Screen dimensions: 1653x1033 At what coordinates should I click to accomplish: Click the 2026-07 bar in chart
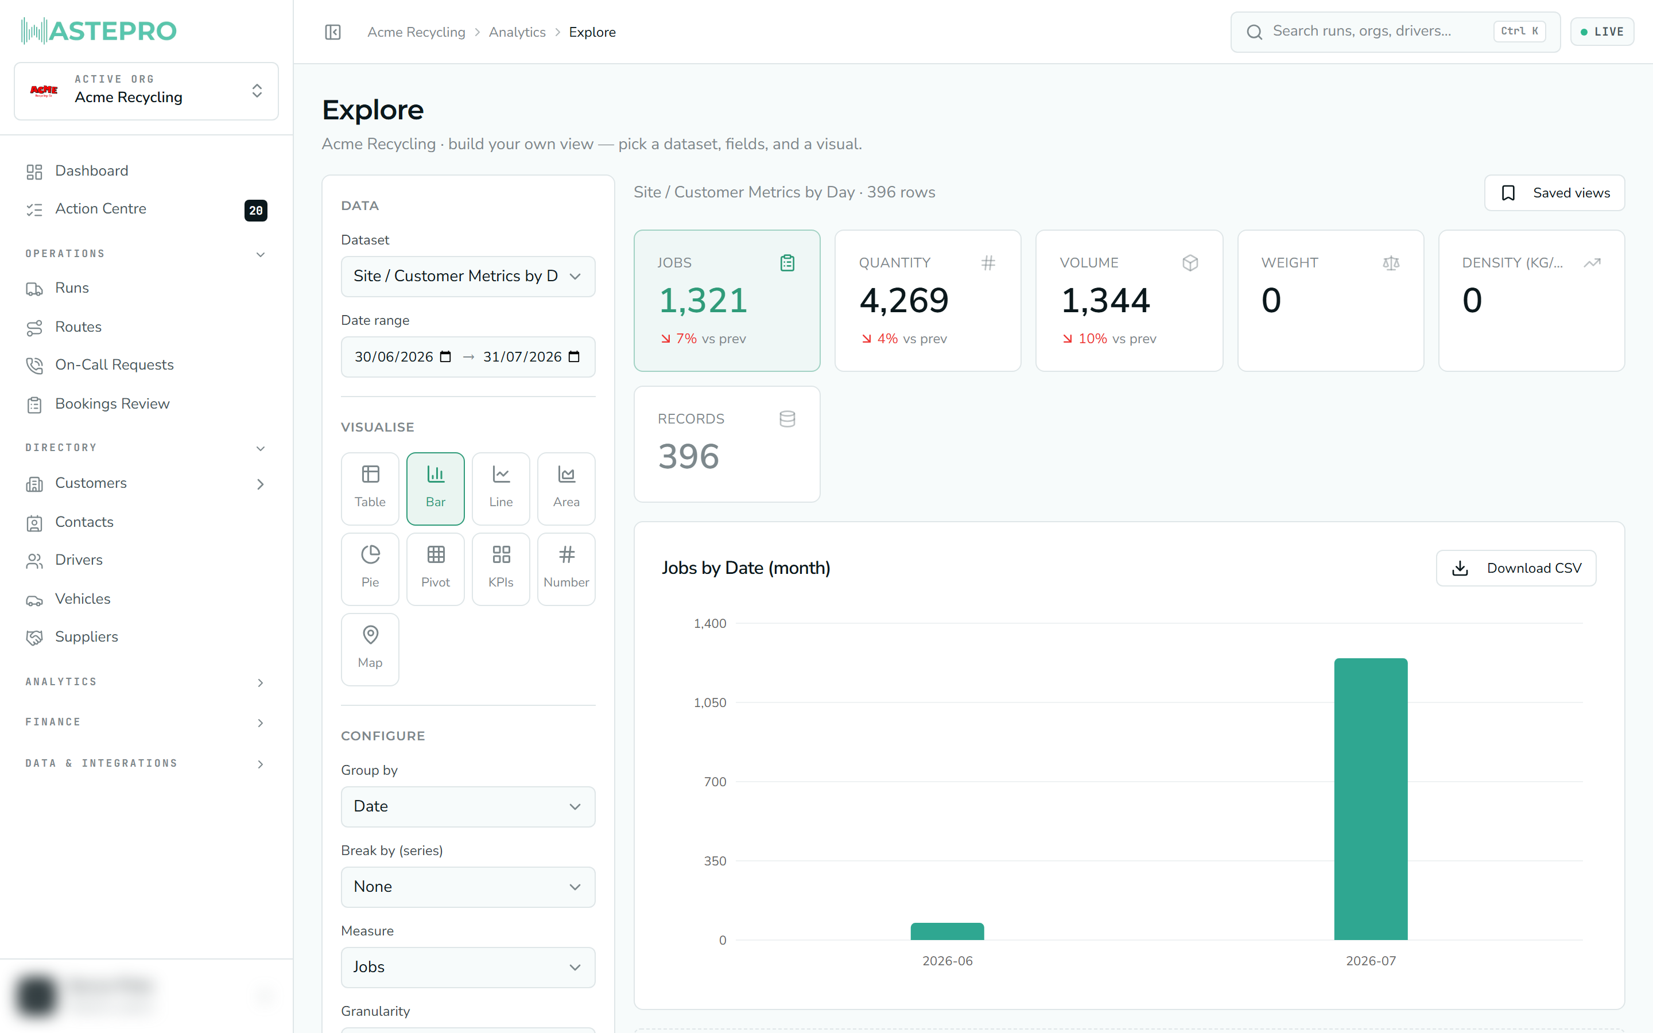(1370, 799)
